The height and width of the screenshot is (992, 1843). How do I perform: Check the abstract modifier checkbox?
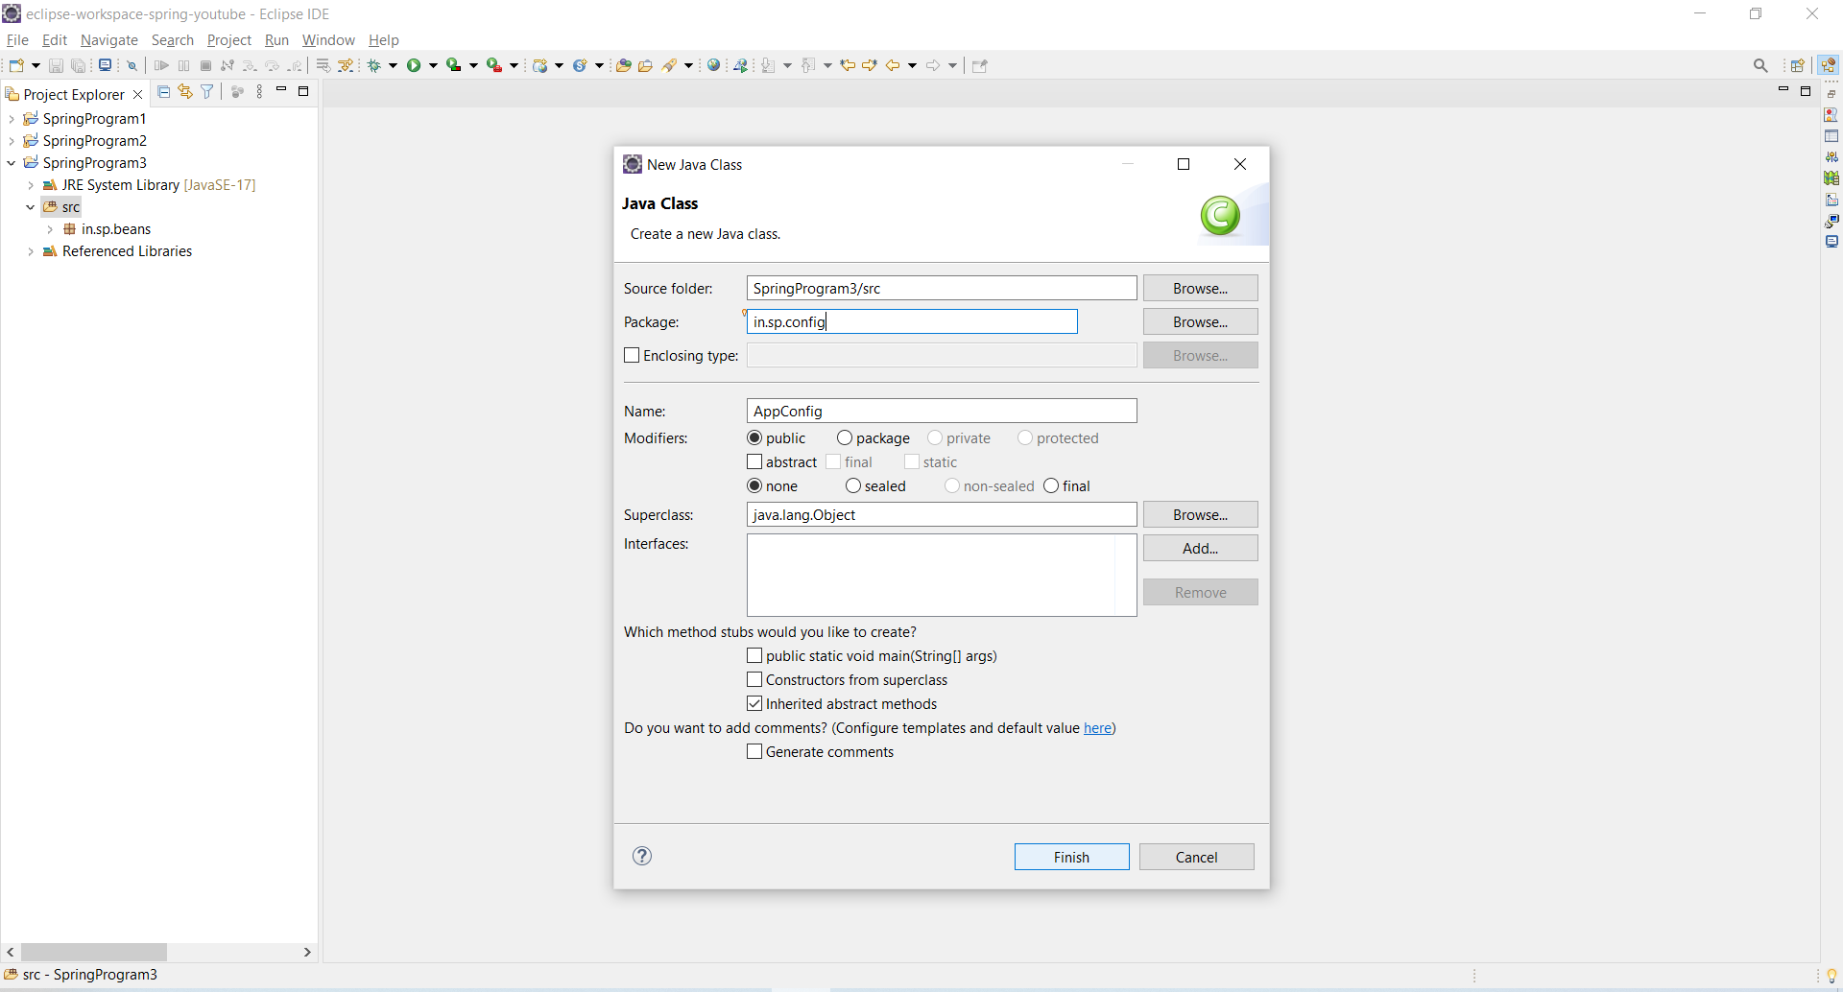754,461
